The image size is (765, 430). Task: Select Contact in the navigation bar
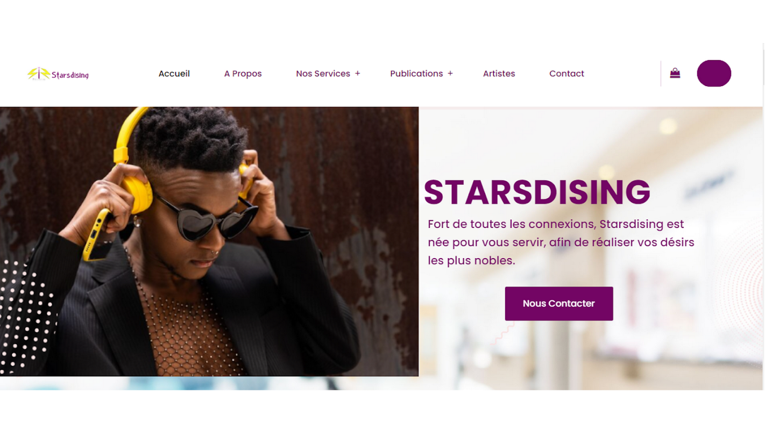[x=566, y=74]
